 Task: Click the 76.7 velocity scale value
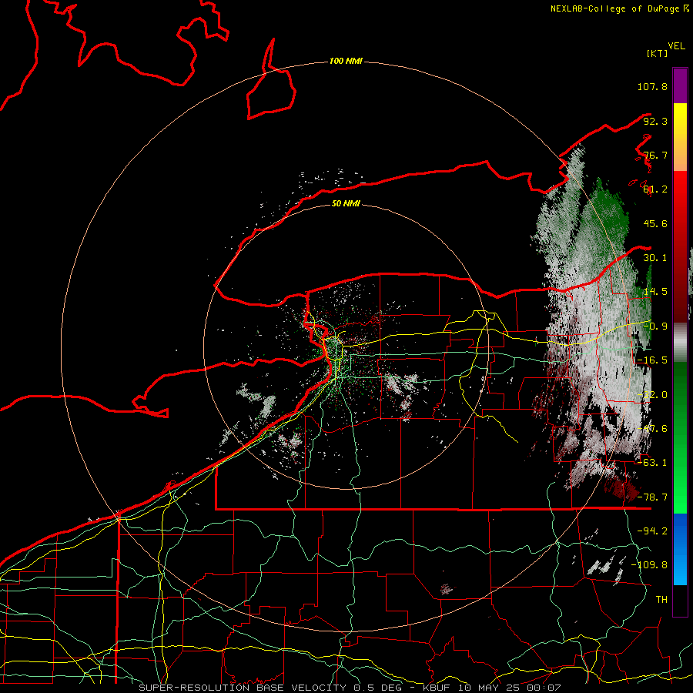coord(655,155)
